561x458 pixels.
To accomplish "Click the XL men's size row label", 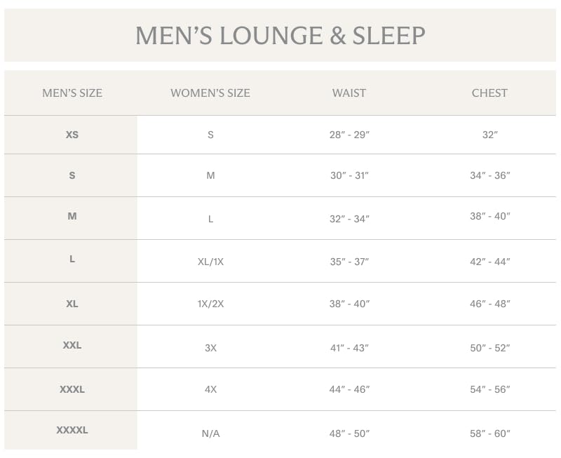I will coord(72,304).
